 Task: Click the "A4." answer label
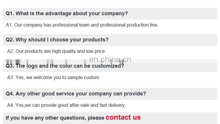click(11, 105)
